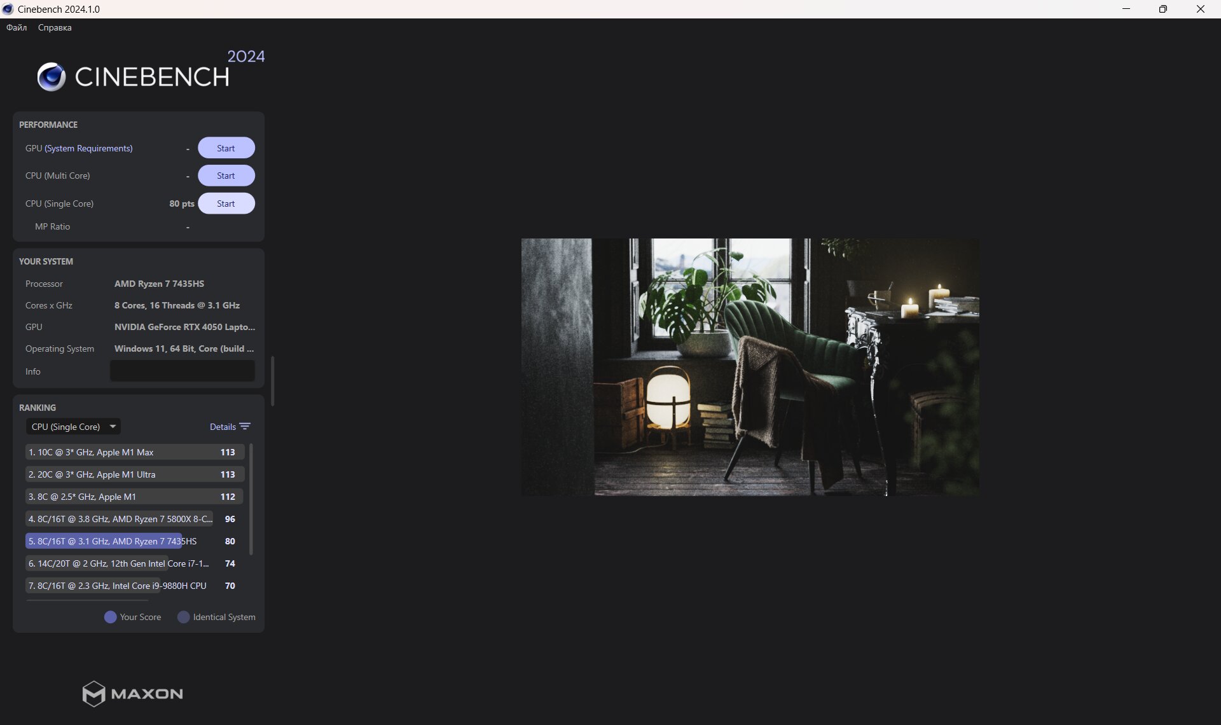This screenshot has height=725, width=1221.
Task: Start the GPU benchmark test
Action: point(226,148)
